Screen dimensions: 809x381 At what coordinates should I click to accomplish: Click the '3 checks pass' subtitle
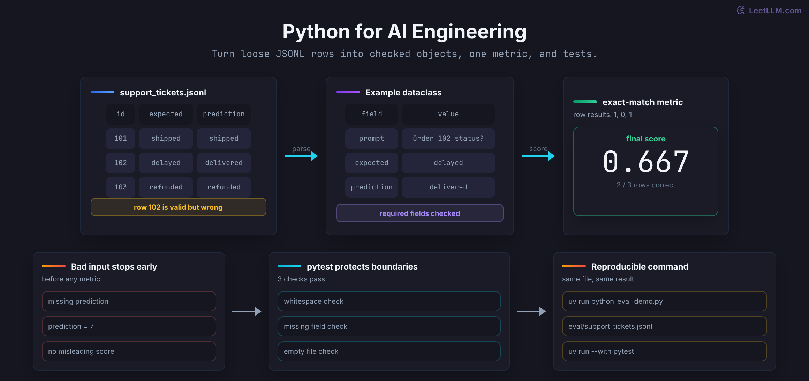click(301, 279)
